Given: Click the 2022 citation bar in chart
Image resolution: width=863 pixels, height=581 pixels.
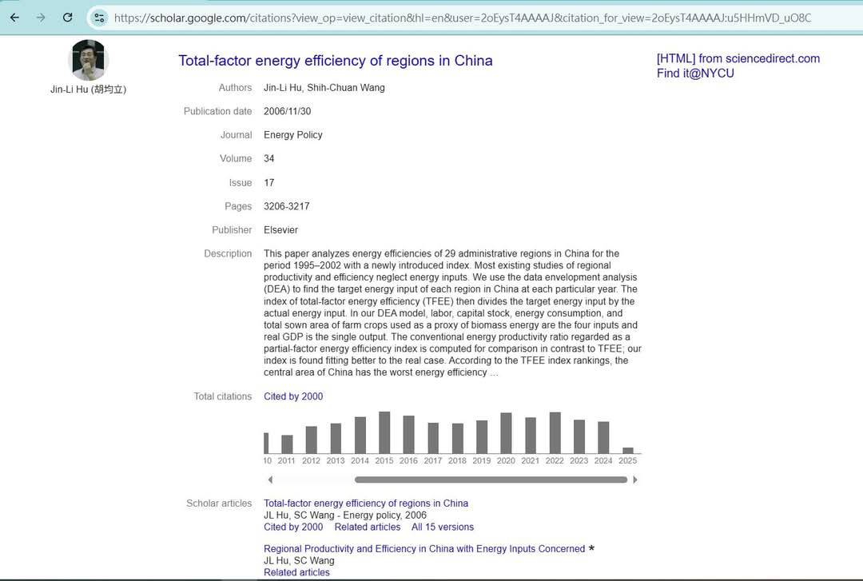Looking at the screenshot, I should point(555,433).
